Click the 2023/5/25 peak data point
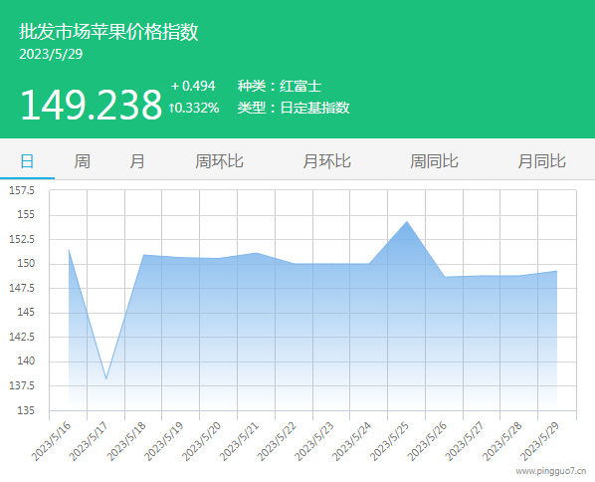This screenshot has width=595, height=482. coord(407,221)
